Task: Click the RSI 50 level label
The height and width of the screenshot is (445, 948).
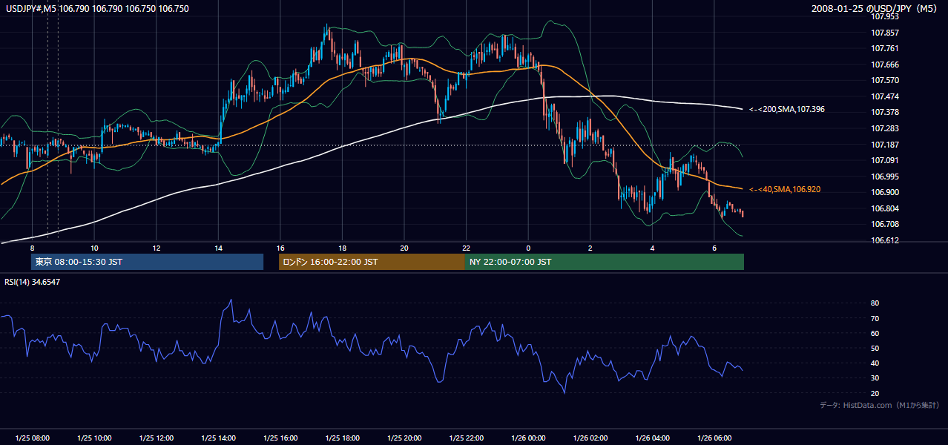Action: (x=875, y=348)
